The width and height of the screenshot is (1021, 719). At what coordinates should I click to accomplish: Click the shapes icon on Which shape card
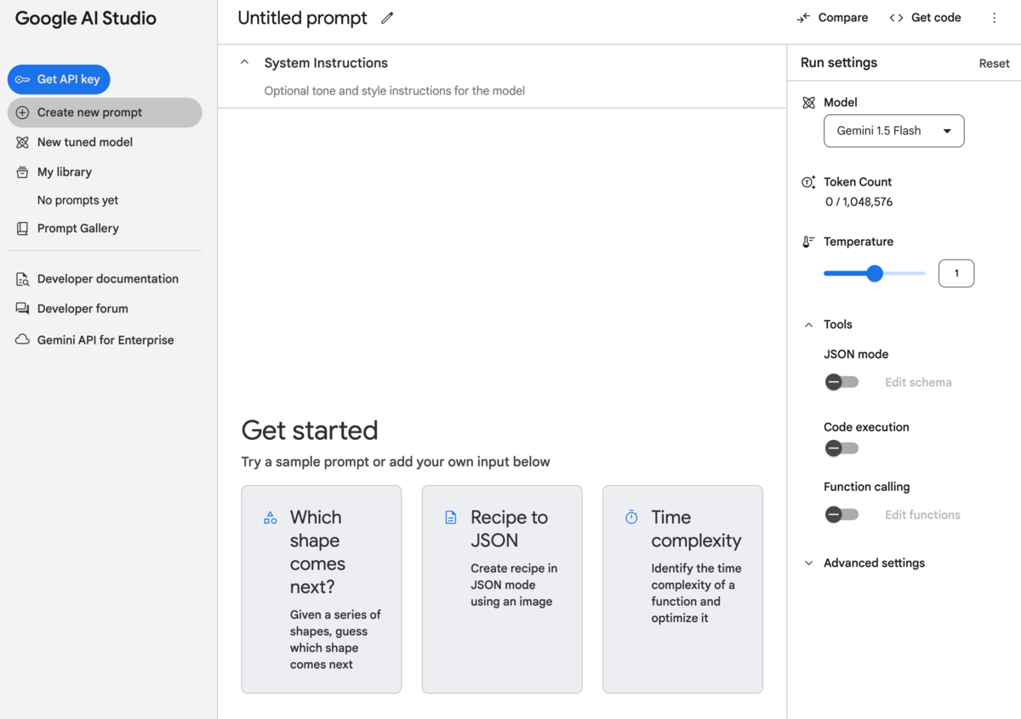[x=271, y=517]
